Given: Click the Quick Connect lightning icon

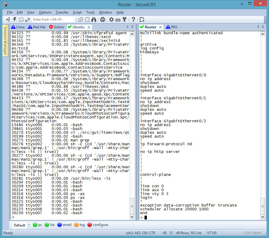Looking at the screenshot, I should [14, 19].
